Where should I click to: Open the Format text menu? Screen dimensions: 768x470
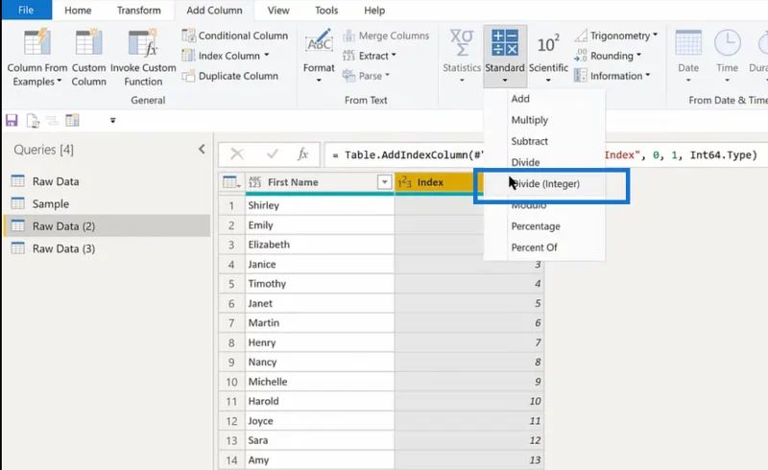tap(319, 57)
